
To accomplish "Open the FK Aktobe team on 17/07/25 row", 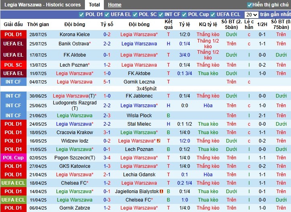I will pyautogui.click(x=74, y=55).
